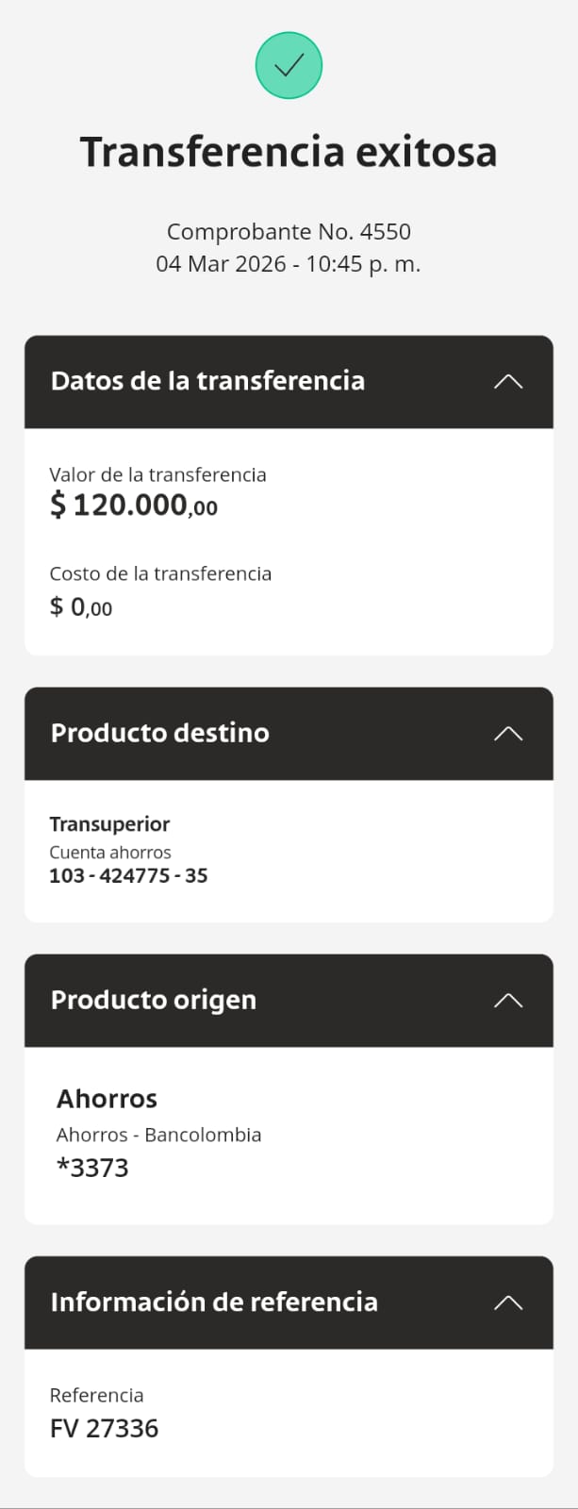Select the Comprobante No. 4550 text

coord(289,232)
